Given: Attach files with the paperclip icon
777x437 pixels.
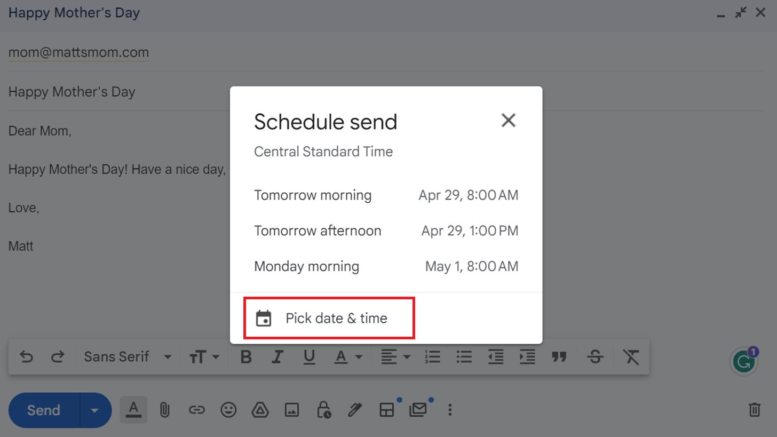Looking at the screenshot, I should pyautogui.click(x=164, y=410).
